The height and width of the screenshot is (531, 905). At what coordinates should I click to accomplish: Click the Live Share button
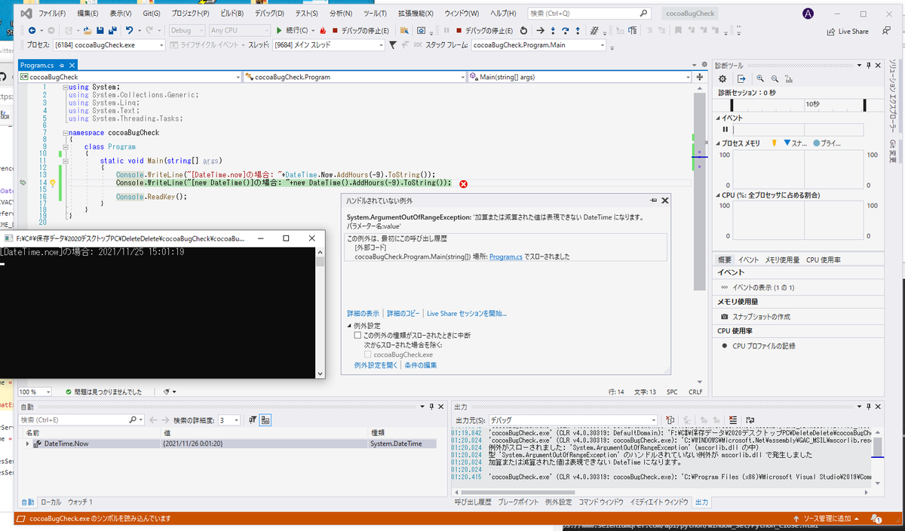point(848,32)
